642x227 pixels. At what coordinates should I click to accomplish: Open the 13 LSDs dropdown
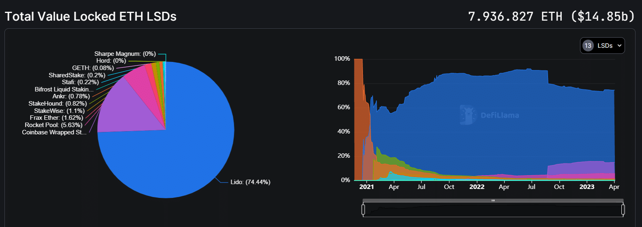(602, 46)
